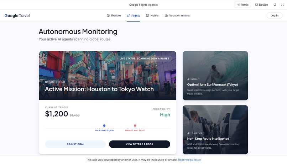Click the reload app icon
Image resolution: width=287 pixels, height=164 pixels.
click(275, 5)
